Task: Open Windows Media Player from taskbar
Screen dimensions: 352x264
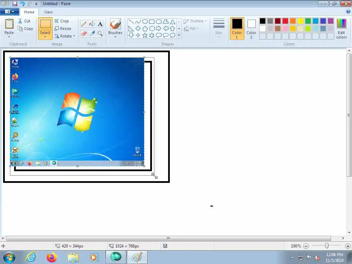Action: [94, 257]
